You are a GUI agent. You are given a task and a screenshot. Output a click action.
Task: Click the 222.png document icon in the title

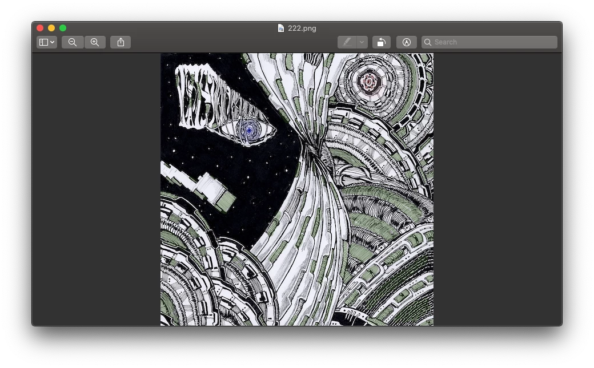point(280,28)
